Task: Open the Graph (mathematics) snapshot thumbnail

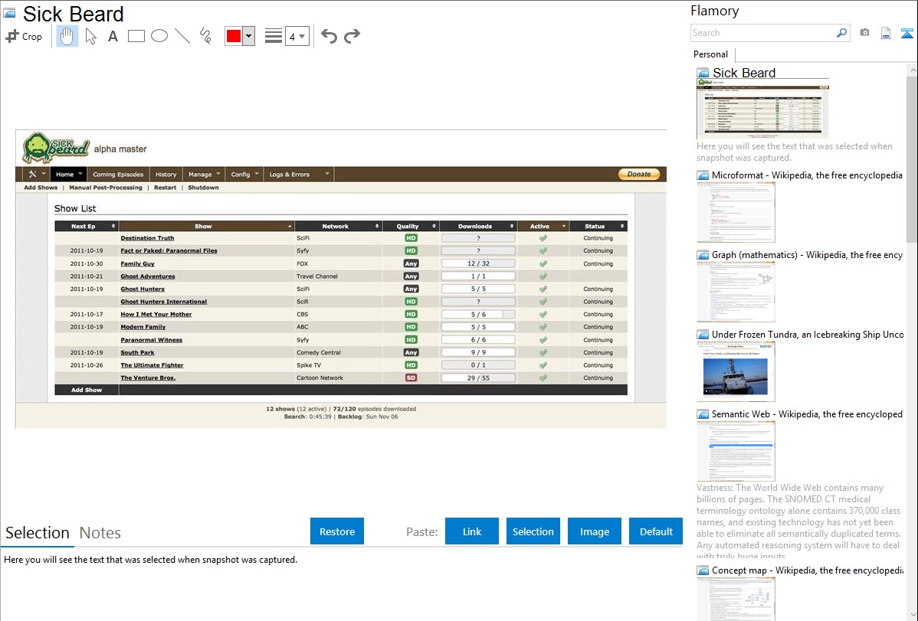Action: coord(736,292)
